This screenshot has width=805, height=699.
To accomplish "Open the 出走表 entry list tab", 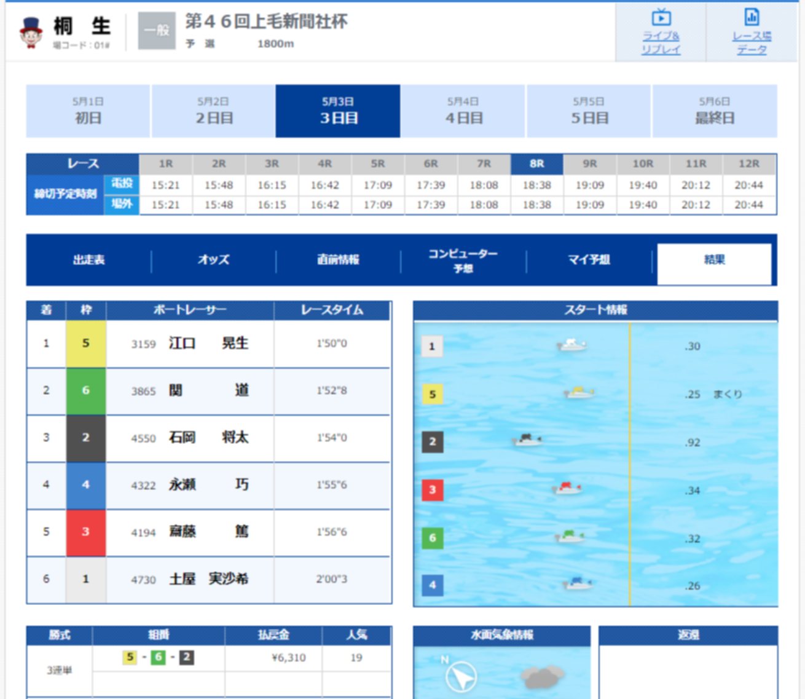I will pyautogui.click(x=89, y=260).
